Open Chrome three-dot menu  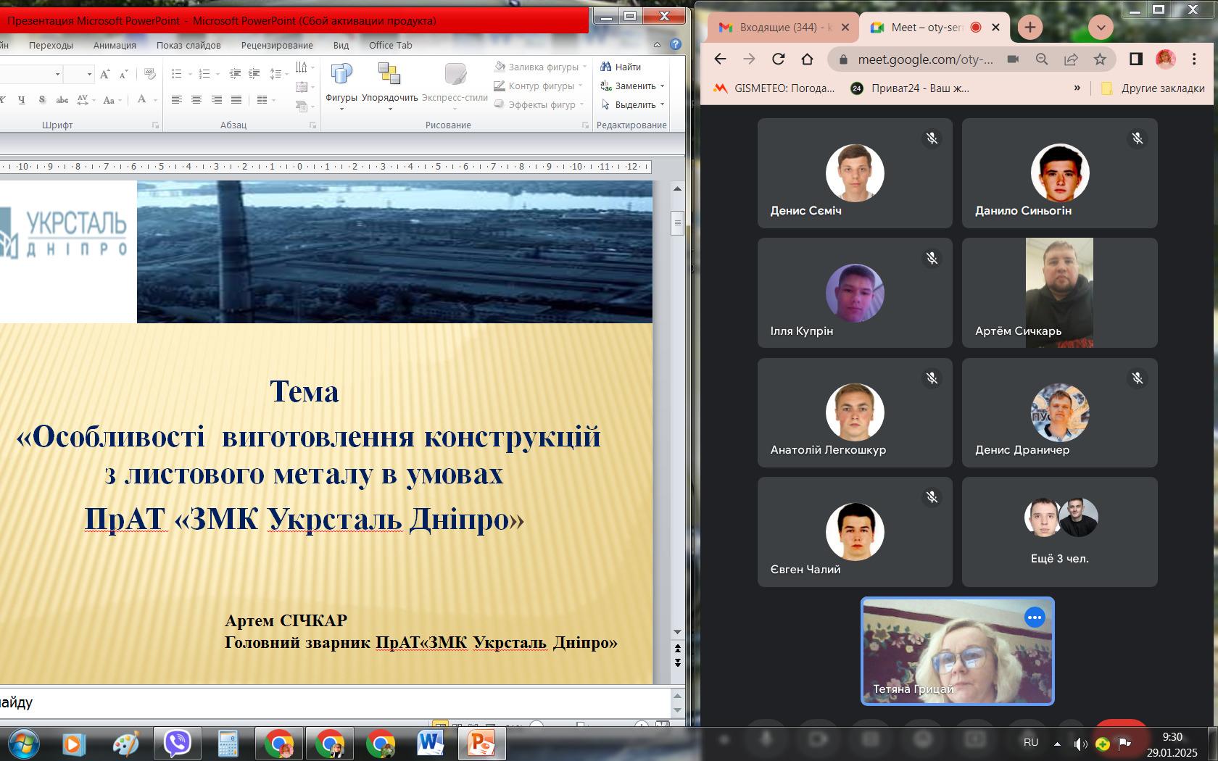[x=1194, y=59]
